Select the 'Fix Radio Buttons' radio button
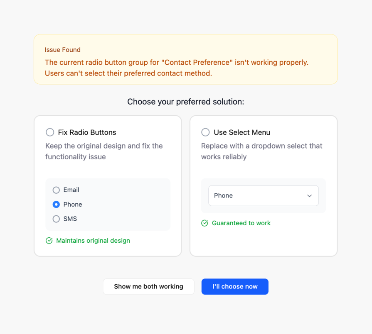Image resolution: width=372 pixels, height=334 pixels. [x=50, y=132]
